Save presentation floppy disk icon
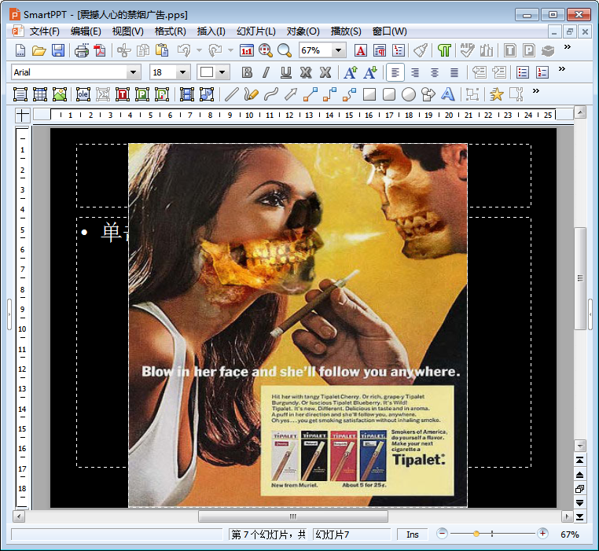Image resolution: width=599 pixels, height=551 pixels. click(58, 50)
